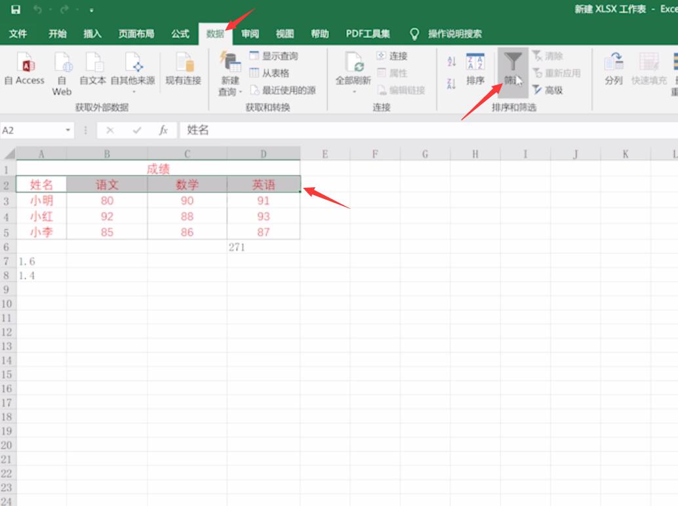Import data 自文本 icon

pos(92,68)
